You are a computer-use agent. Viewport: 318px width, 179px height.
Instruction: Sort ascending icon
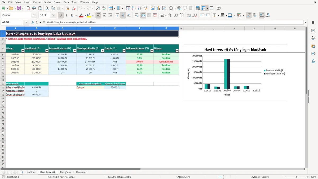coord(134,8)
